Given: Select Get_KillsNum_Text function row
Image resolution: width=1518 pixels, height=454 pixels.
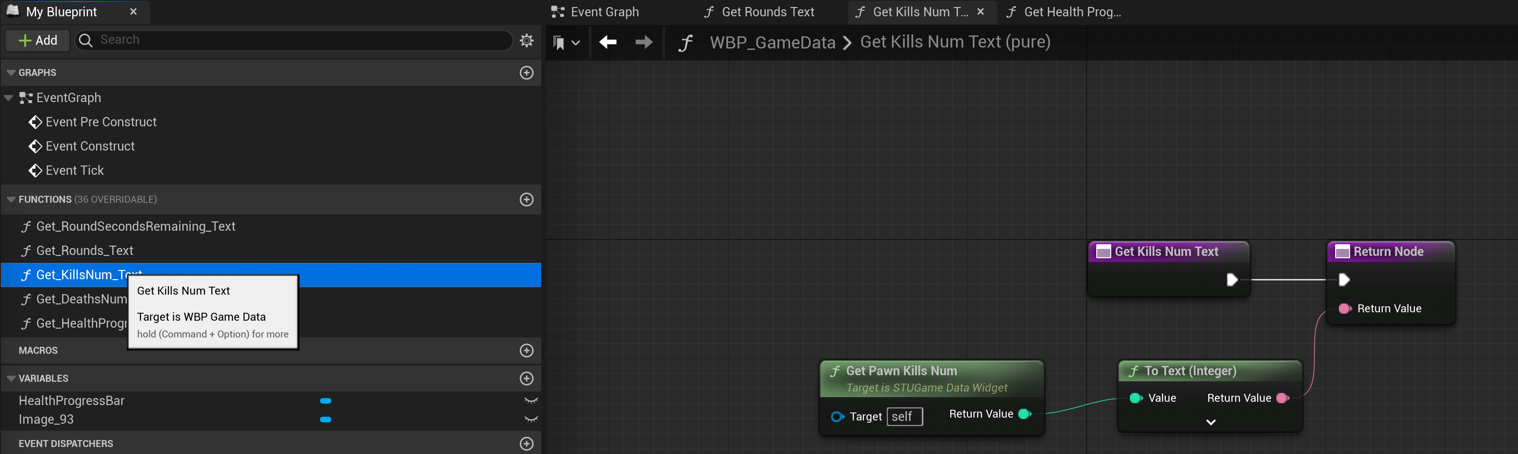Looking at the screenshot, I should (x=271, y=275).
